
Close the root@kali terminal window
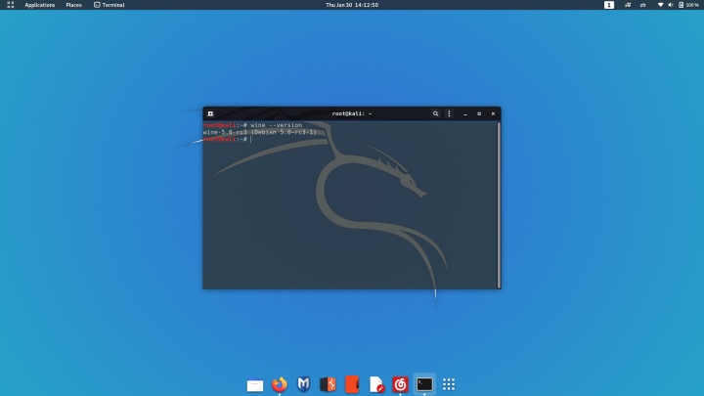(493, 114)
